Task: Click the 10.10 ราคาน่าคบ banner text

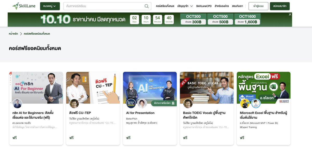Action: [83, 20]
